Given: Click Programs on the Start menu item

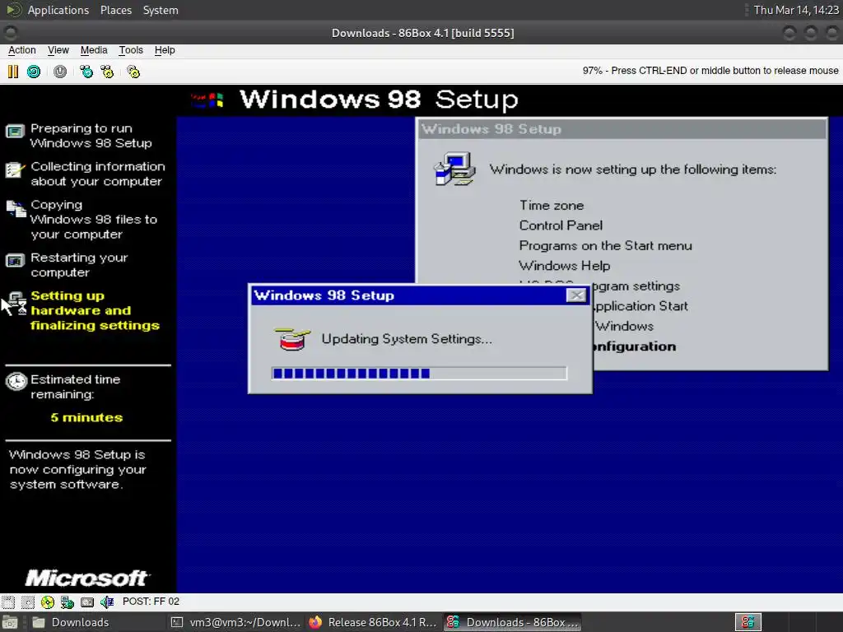Looking at the screenshot, I should pyautogui.click(x=605, y=245).
